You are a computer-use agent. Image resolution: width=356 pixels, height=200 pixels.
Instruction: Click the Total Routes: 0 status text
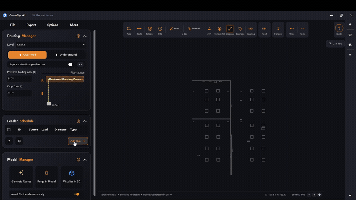point(109,195)
